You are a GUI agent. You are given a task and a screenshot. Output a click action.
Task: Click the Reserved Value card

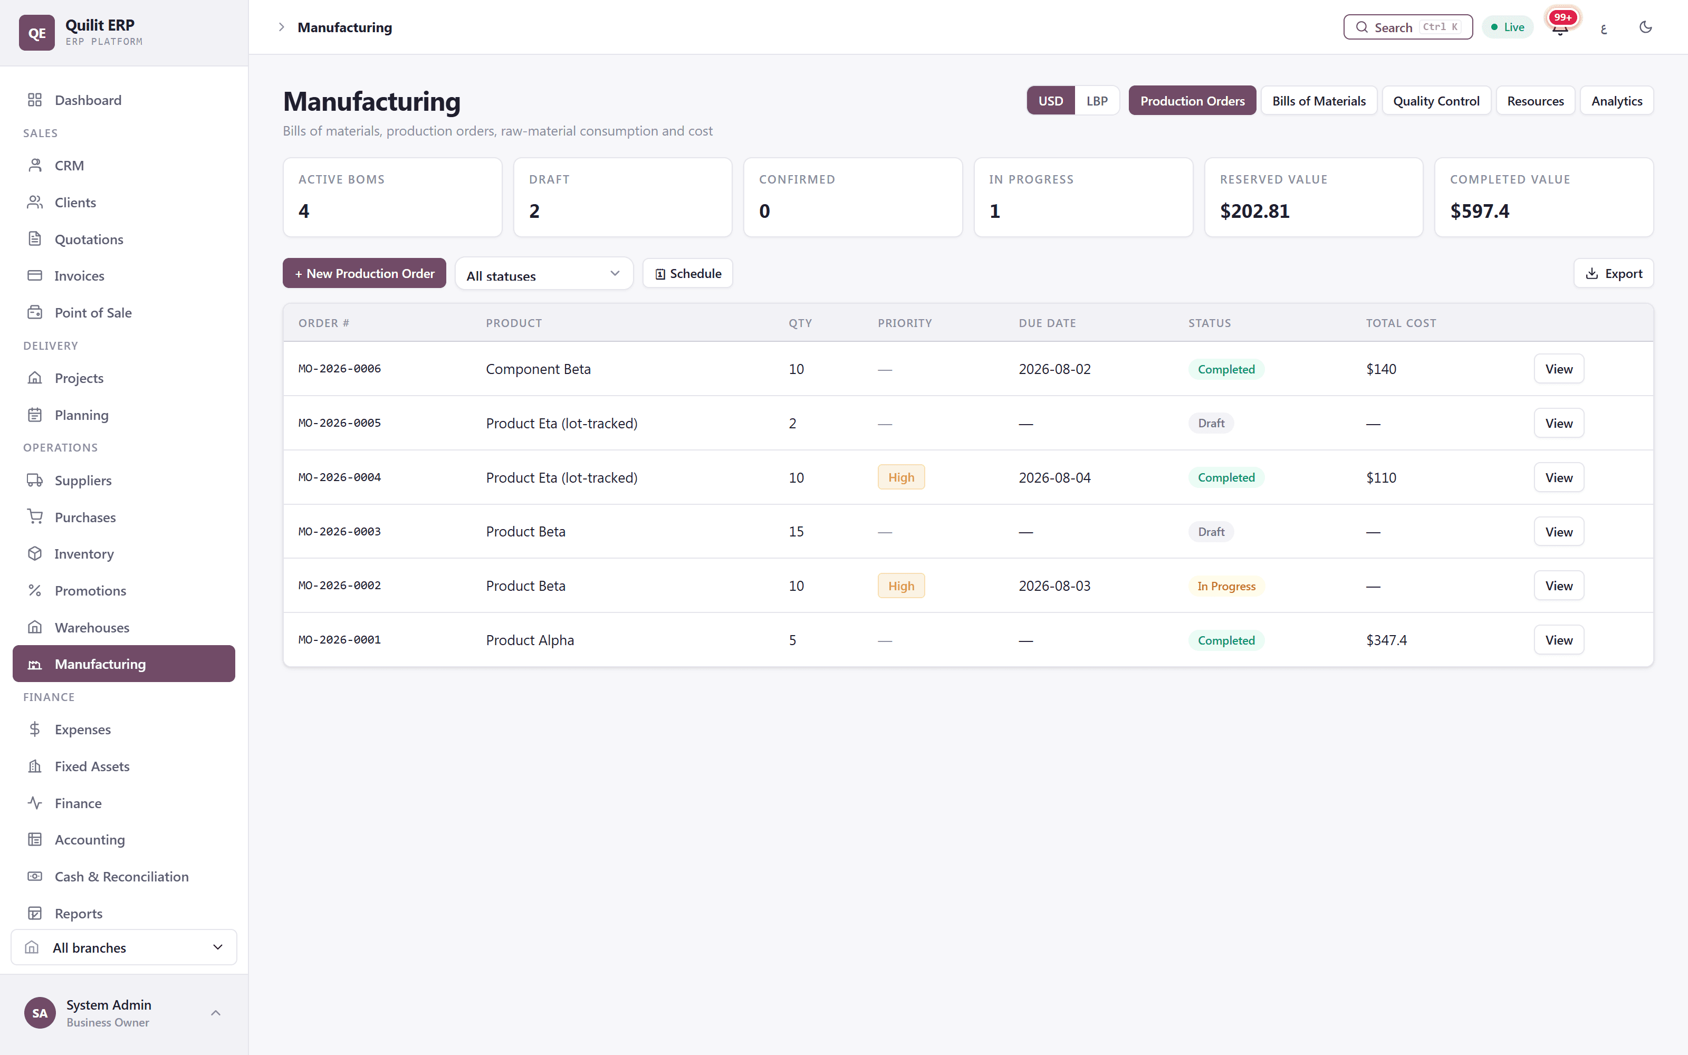[1313, 197]
